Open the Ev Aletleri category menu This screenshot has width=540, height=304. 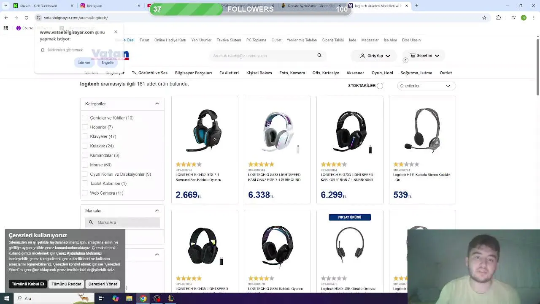229,73
